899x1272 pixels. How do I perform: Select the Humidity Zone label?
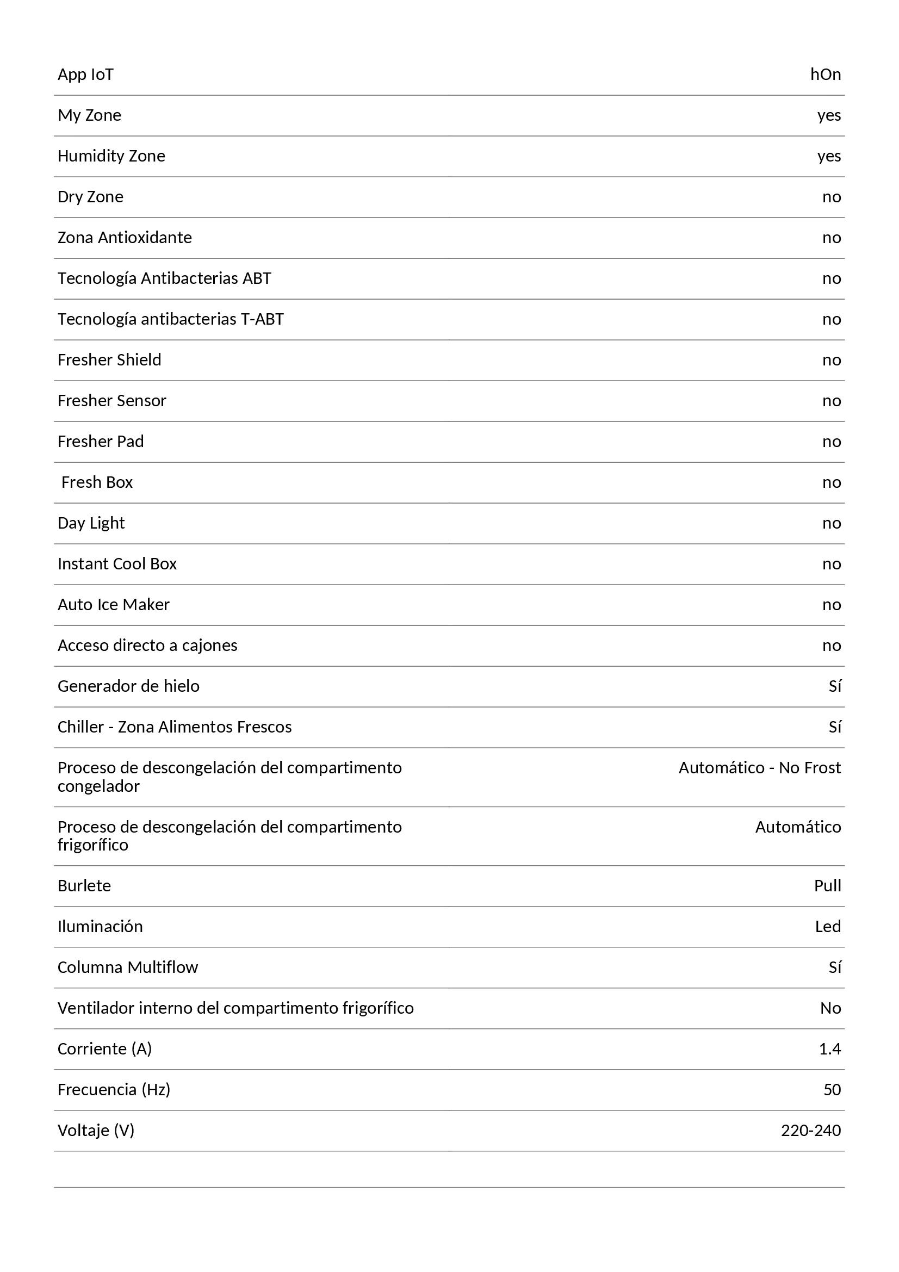[x=111, y=156]
